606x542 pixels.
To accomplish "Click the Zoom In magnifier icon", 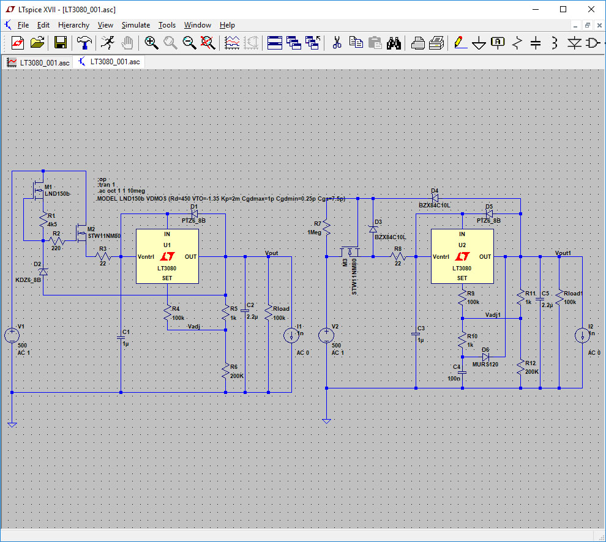I will tap(151, 42).
